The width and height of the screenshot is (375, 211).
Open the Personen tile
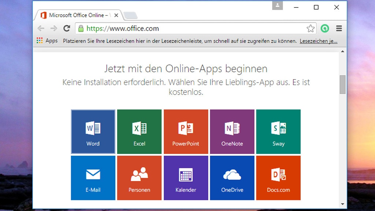[x=140, y=178]
